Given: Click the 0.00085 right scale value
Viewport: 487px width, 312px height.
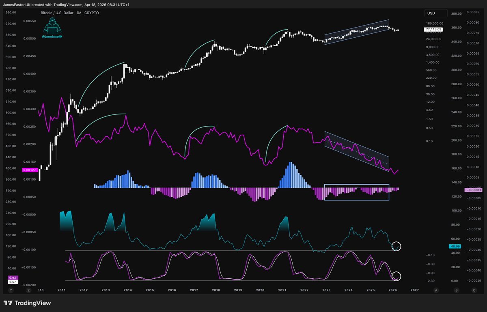Looking at the screenshot, I should (x=473, y=12).
